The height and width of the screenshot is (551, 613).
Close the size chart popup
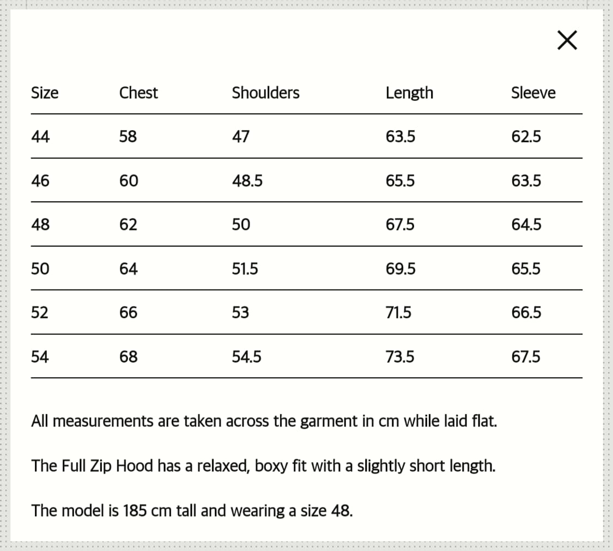[567, 40]
